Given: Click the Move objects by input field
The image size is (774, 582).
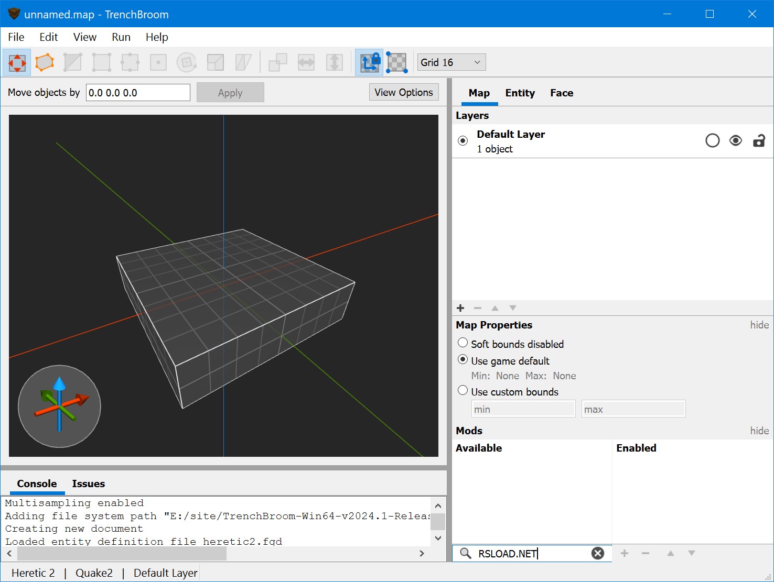Looking at the screenshot, I should point(138,93).
